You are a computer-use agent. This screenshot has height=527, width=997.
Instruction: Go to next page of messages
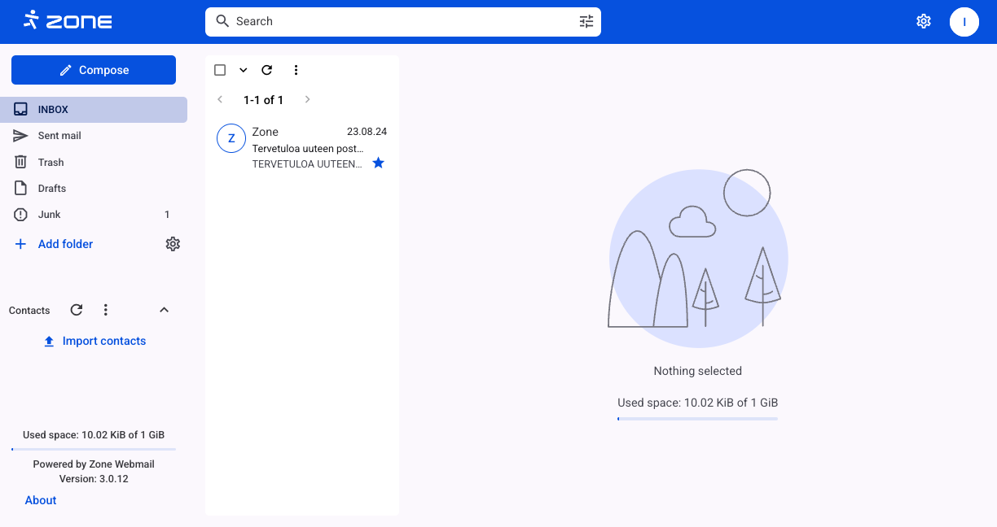pyautogui.click(x=307, y=100)
